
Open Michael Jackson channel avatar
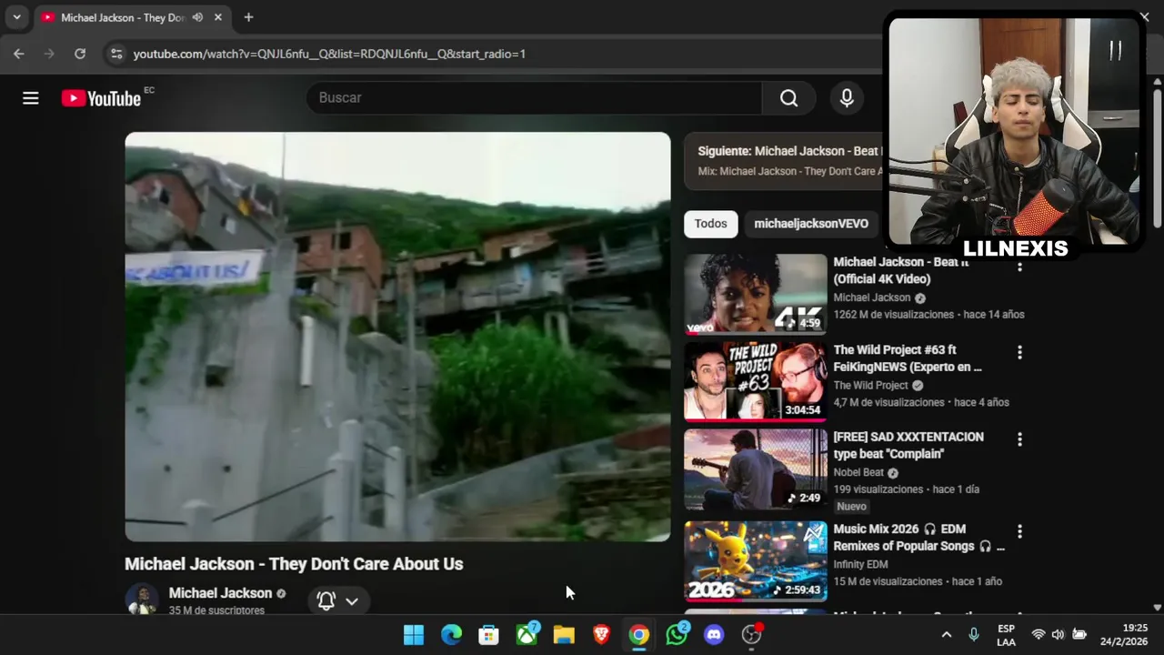(x=142, y=600)
